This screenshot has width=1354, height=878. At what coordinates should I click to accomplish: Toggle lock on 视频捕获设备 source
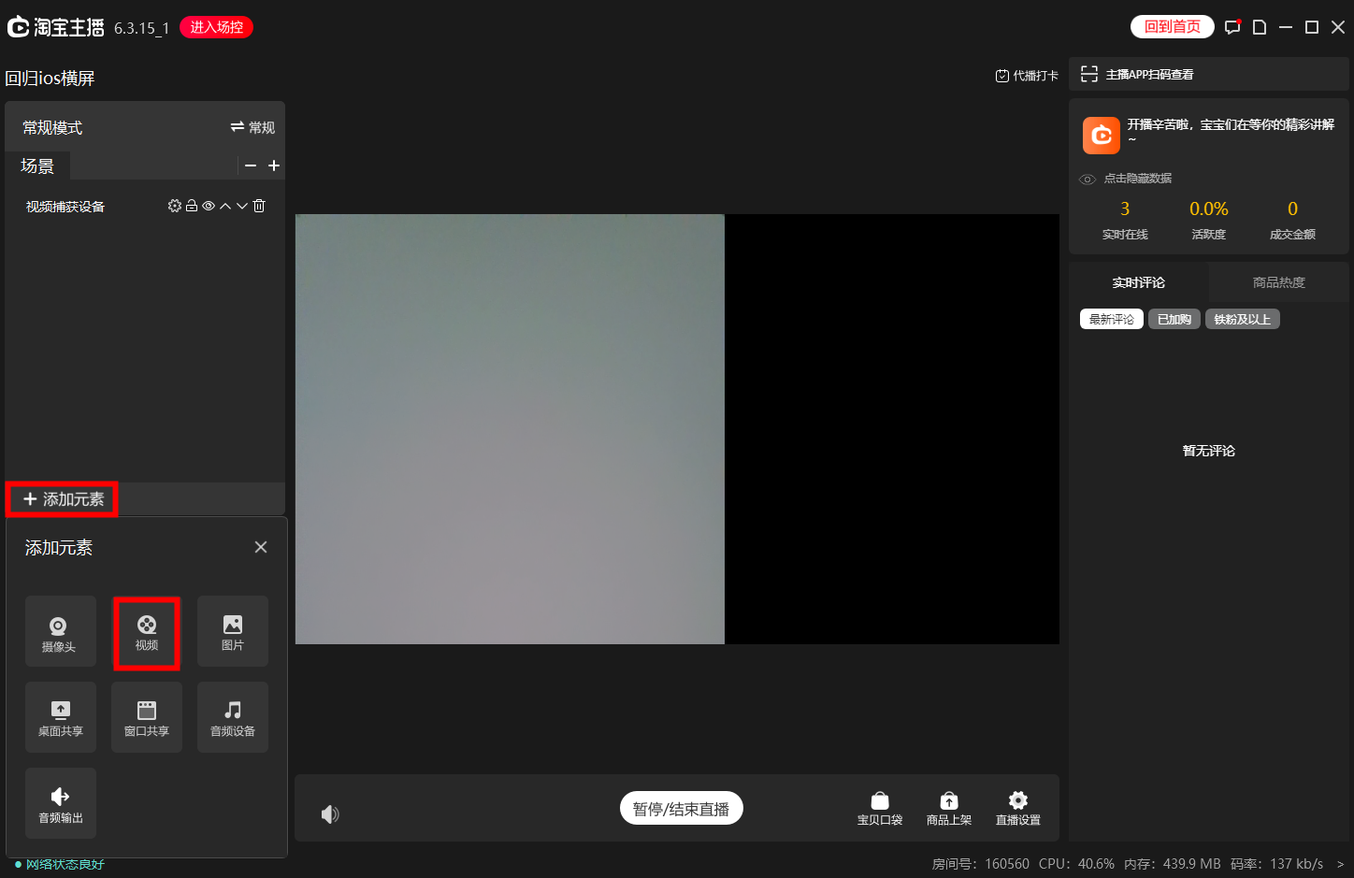[x=192, y=206]
